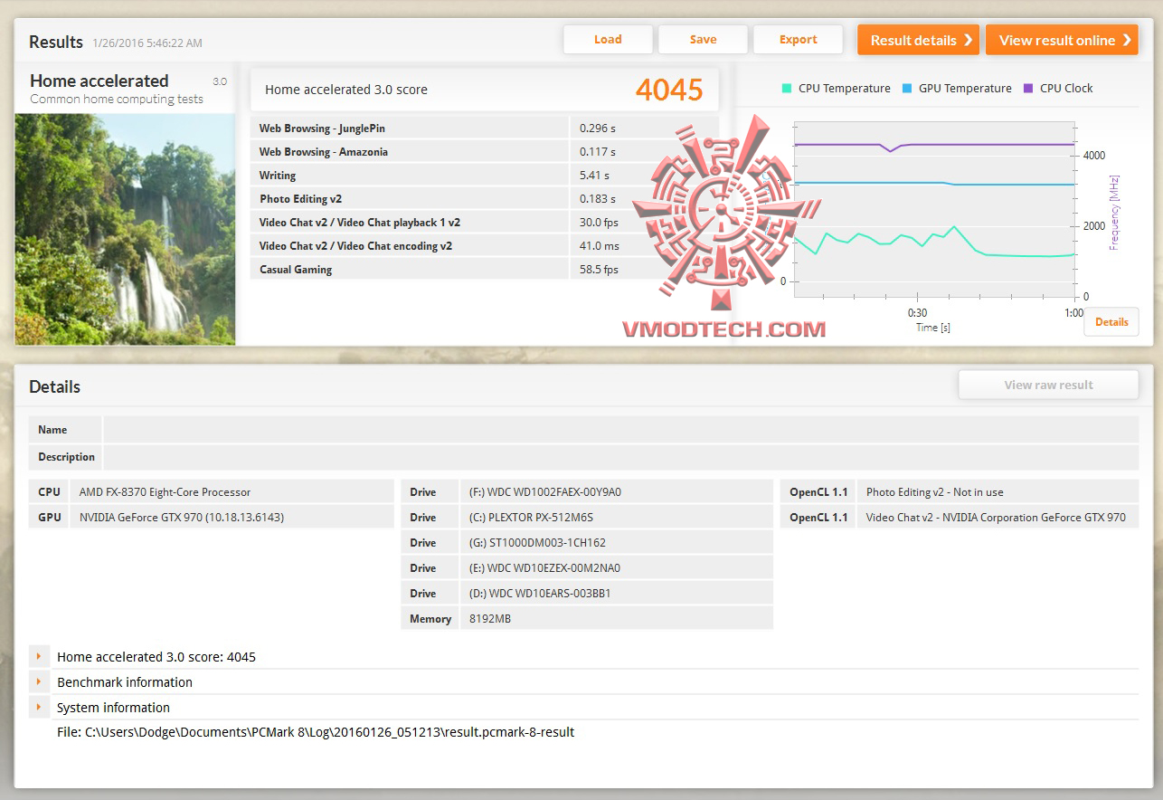Viewport: 1163px width, 800px height.
Task: Click the (E:) WDC WD10EZEX-00M2NA0 drive
Action: tap(544, 568)
